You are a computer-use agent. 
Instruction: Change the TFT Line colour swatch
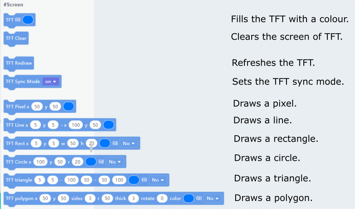[108, 125]
